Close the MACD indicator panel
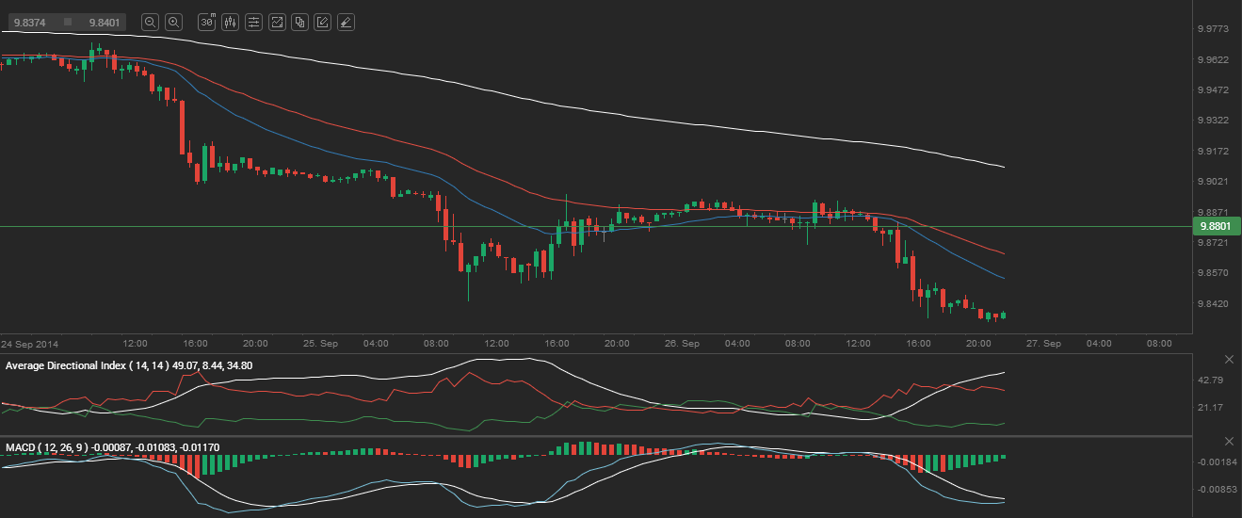The image size is (1242, 518). pyautogui.click(x=1229, y=441)
